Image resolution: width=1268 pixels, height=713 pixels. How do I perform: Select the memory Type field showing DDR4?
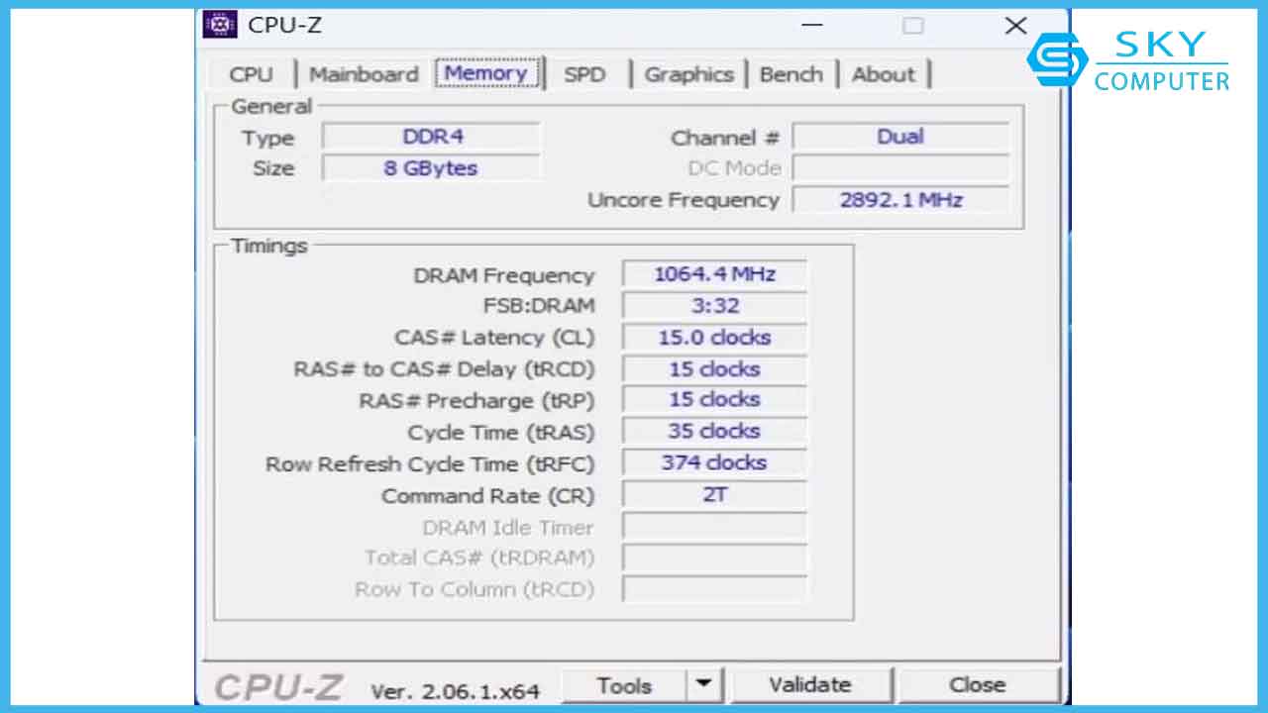[x=432, y=137]
